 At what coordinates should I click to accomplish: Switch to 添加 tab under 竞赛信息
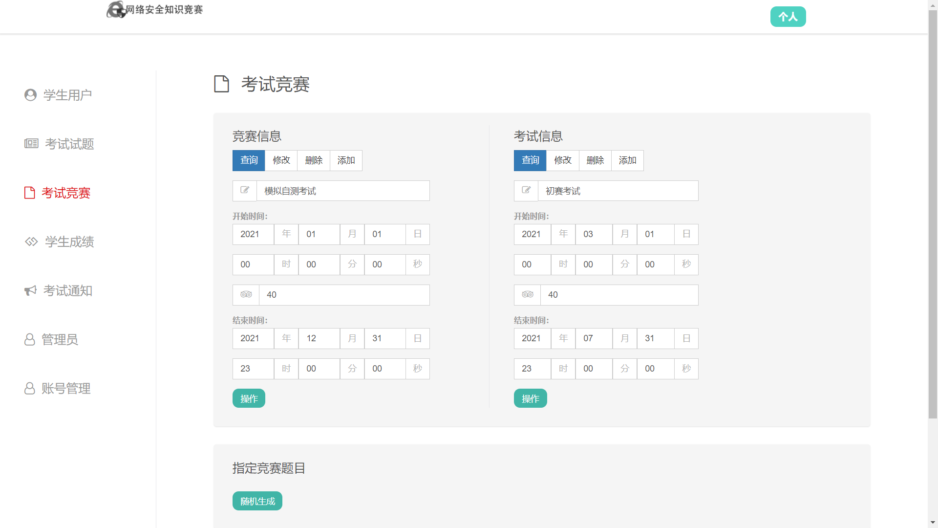click(346, 160)
